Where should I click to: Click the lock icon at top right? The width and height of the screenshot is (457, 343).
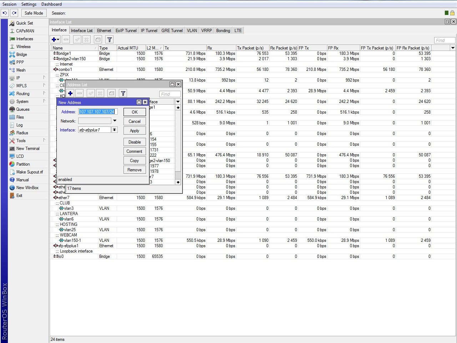452,13
